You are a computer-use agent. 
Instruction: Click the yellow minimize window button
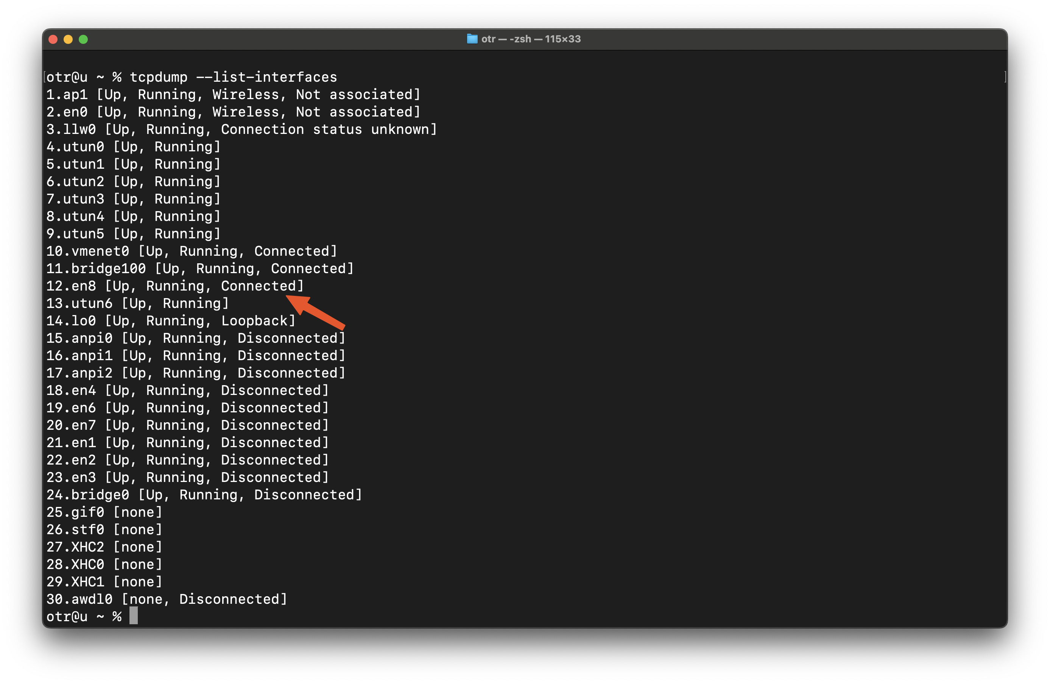click(x=68, y=39)
